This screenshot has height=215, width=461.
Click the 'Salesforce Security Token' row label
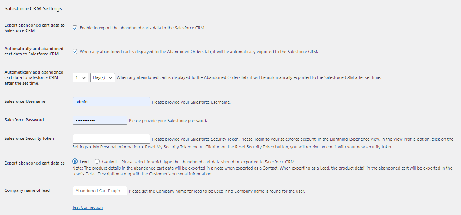[x=29, y=139]
